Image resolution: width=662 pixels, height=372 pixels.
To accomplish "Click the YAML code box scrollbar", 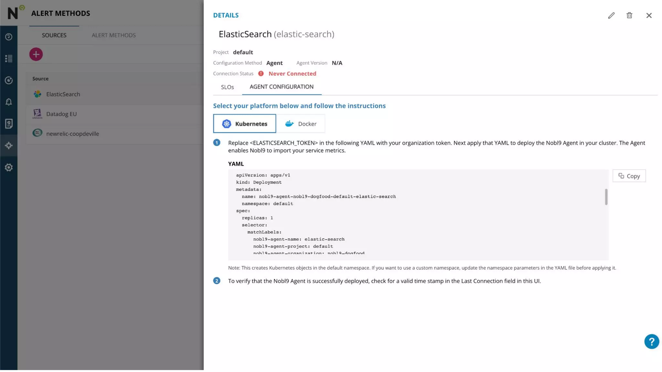I will point(606,197).
